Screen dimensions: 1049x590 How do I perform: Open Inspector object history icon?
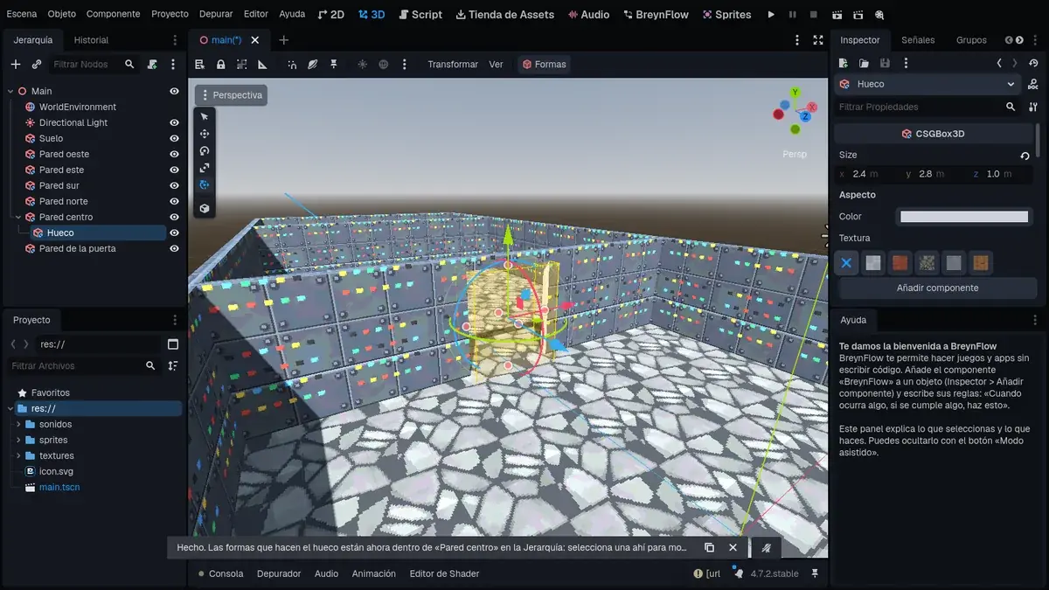(x=1034, y=63)
